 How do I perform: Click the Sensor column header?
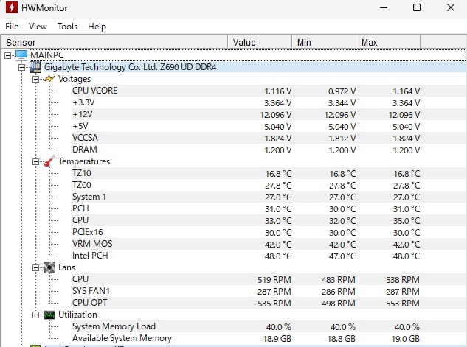coord(111,42)
